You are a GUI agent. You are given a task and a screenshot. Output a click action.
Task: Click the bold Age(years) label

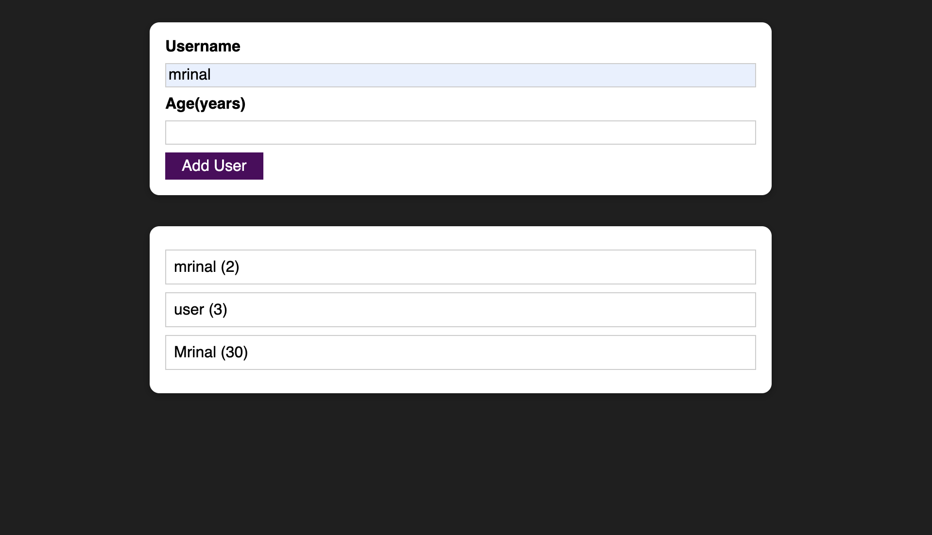[x=205, y=103]
